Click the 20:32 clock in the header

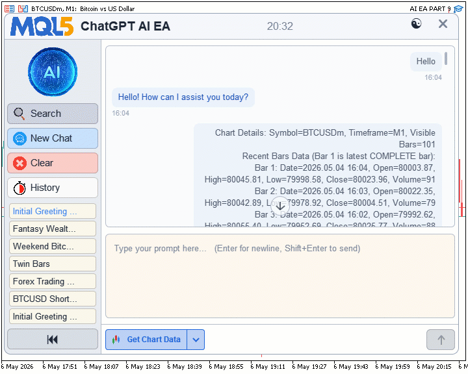tap(280, 26)
